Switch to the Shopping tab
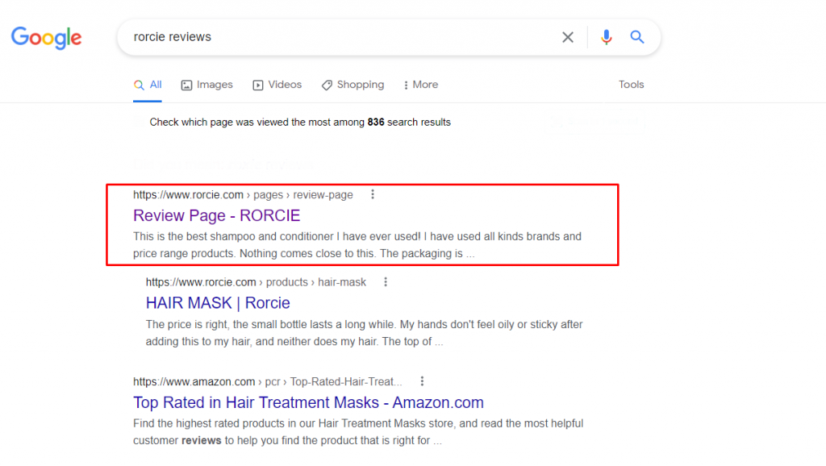 point(353,85)
